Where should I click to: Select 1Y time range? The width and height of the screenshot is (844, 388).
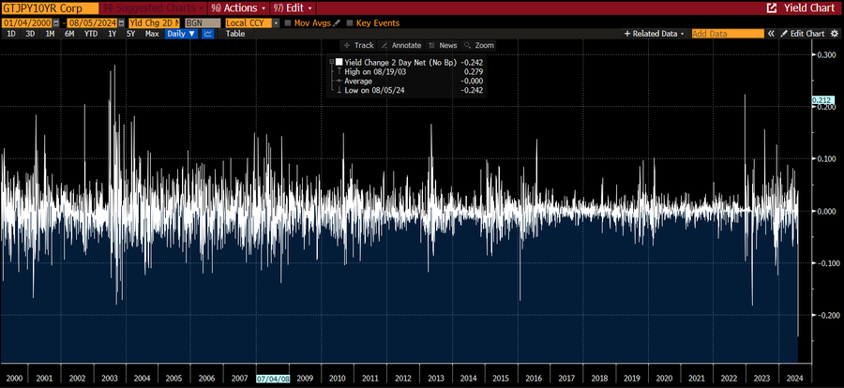click(112, 34)
